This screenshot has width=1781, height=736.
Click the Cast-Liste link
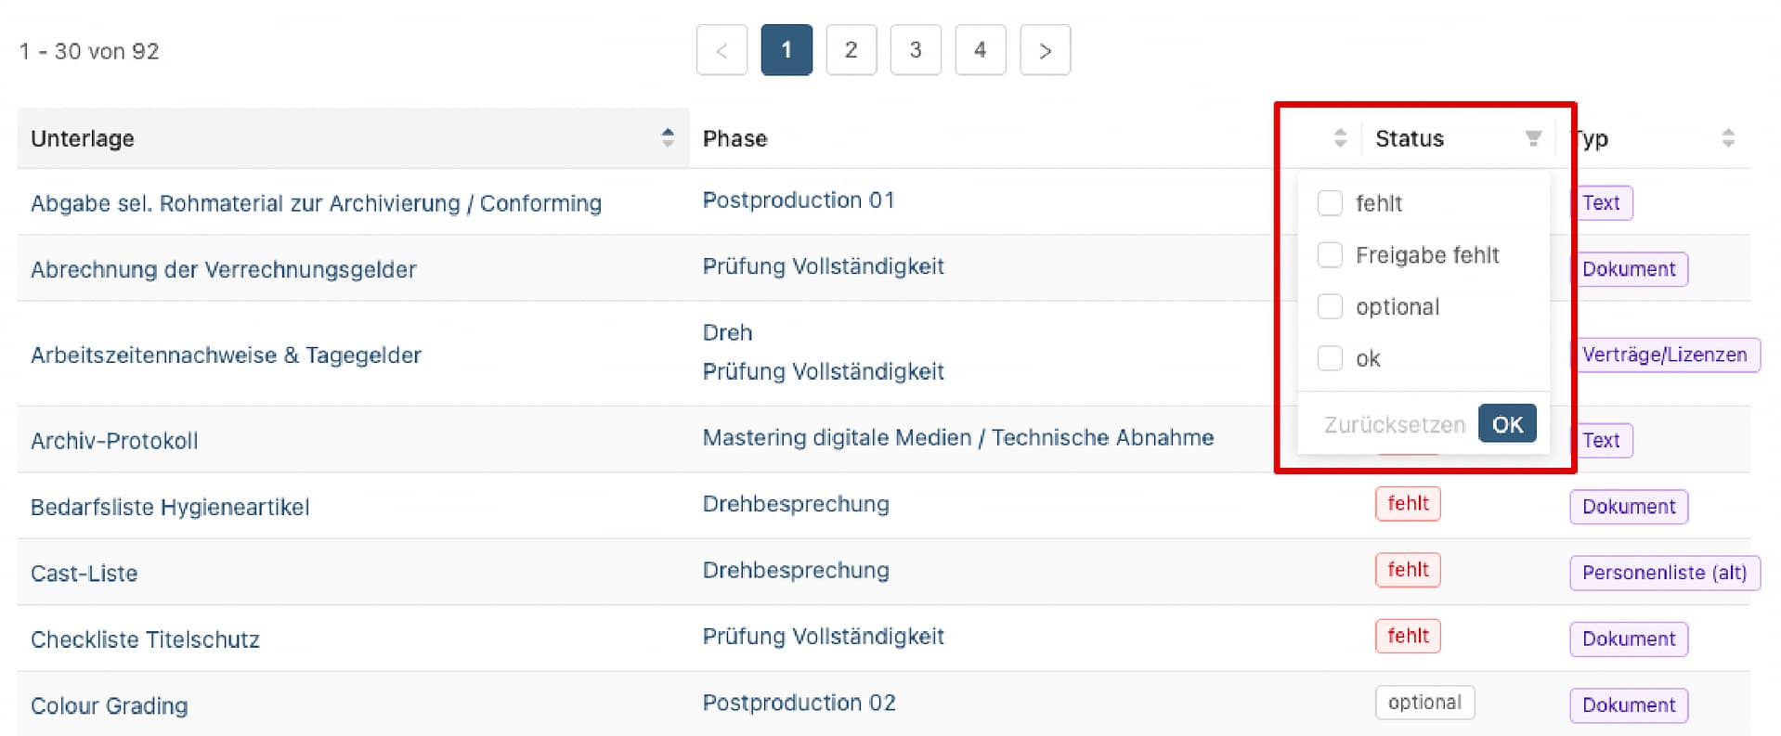tap(84, 574)
